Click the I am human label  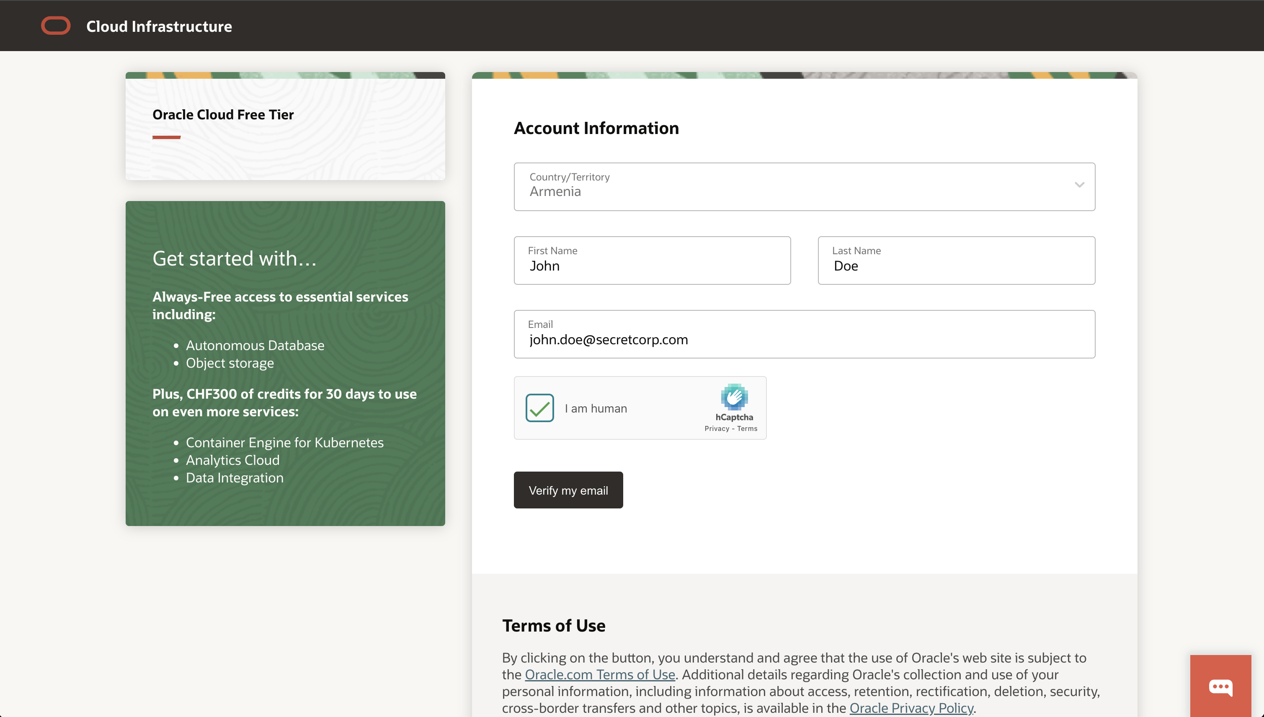pyautogui.click(x=596, y=408)
